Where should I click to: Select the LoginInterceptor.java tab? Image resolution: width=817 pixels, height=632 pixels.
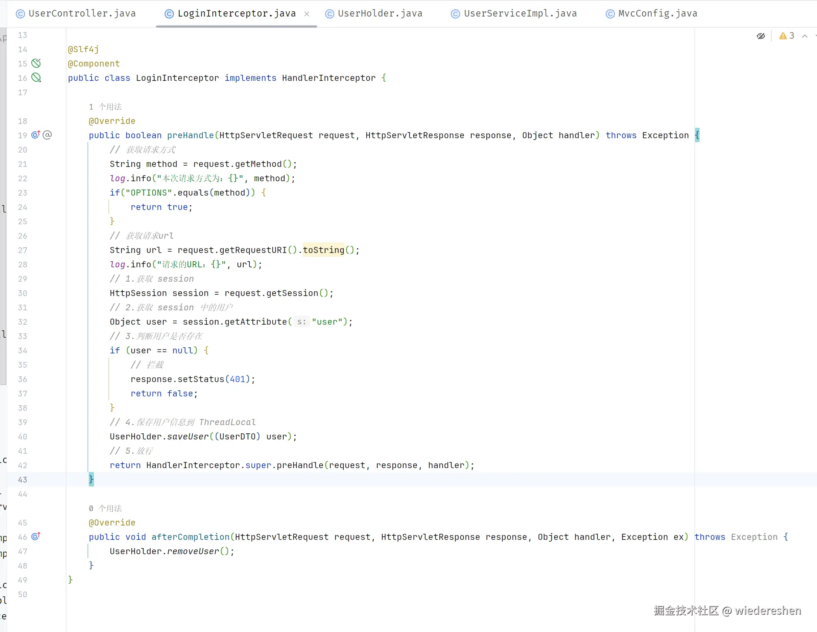pyautogui.click(x=236, y=13)
